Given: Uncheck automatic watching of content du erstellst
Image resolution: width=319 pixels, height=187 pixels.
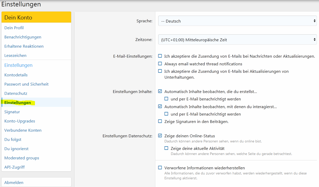Looking at the screenshot, I should click(160, 91).
